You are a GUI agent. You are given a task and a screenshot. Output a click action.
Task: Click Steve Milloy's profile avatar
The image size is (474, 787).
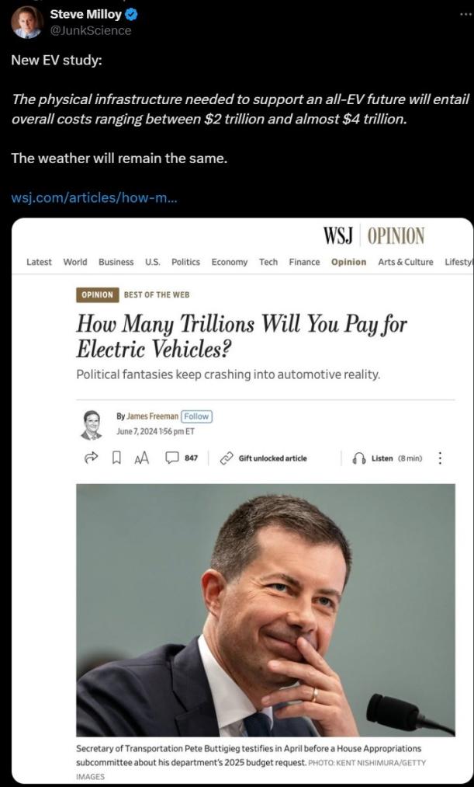[x=26, y=23]
